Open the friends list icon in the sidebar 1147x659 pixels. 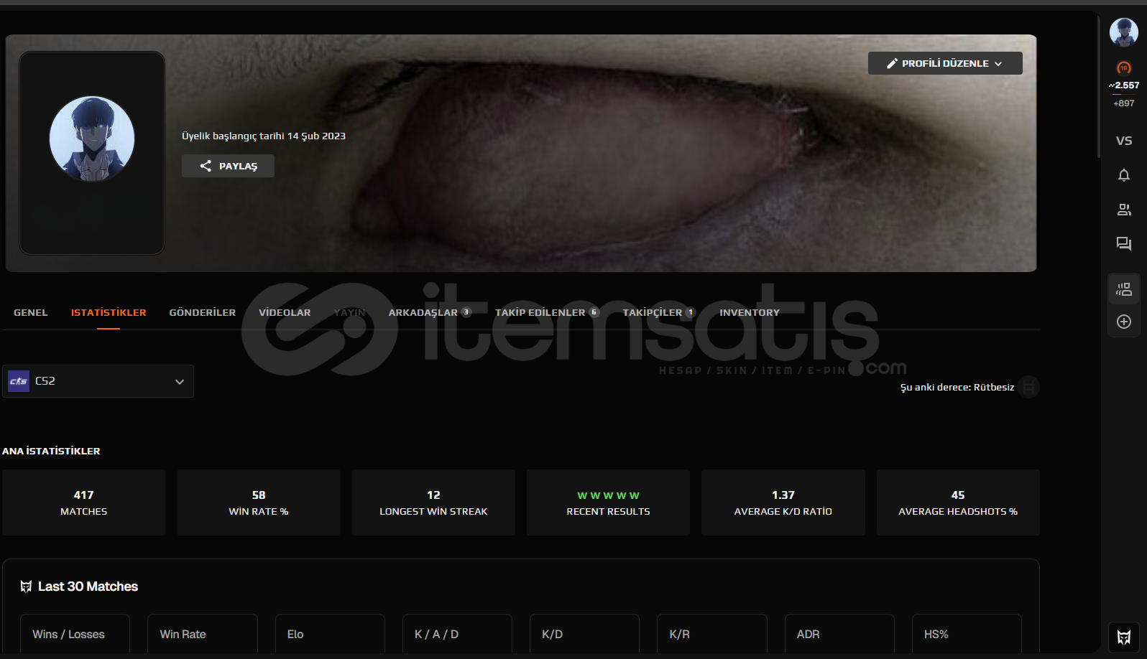click(x=1124, y=210)
